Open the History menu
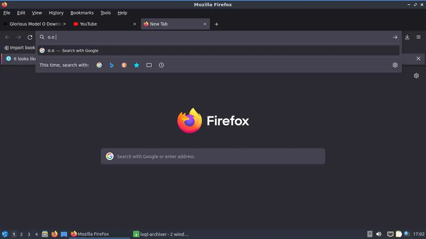 point(56,13)
